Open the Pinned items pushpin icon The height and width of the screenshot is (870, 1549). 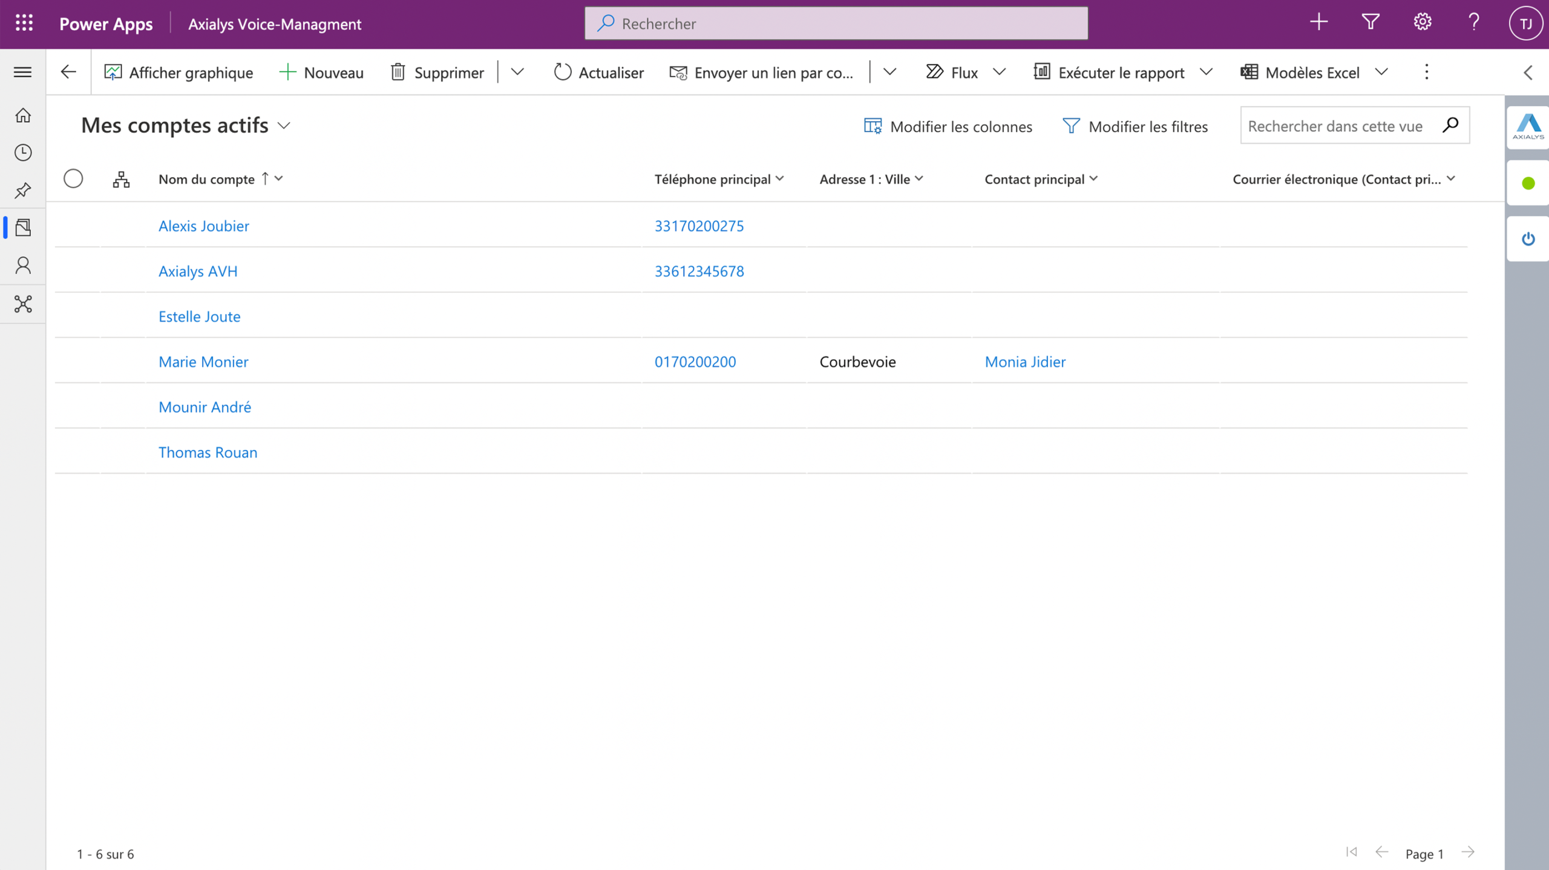tap(23, 190)
